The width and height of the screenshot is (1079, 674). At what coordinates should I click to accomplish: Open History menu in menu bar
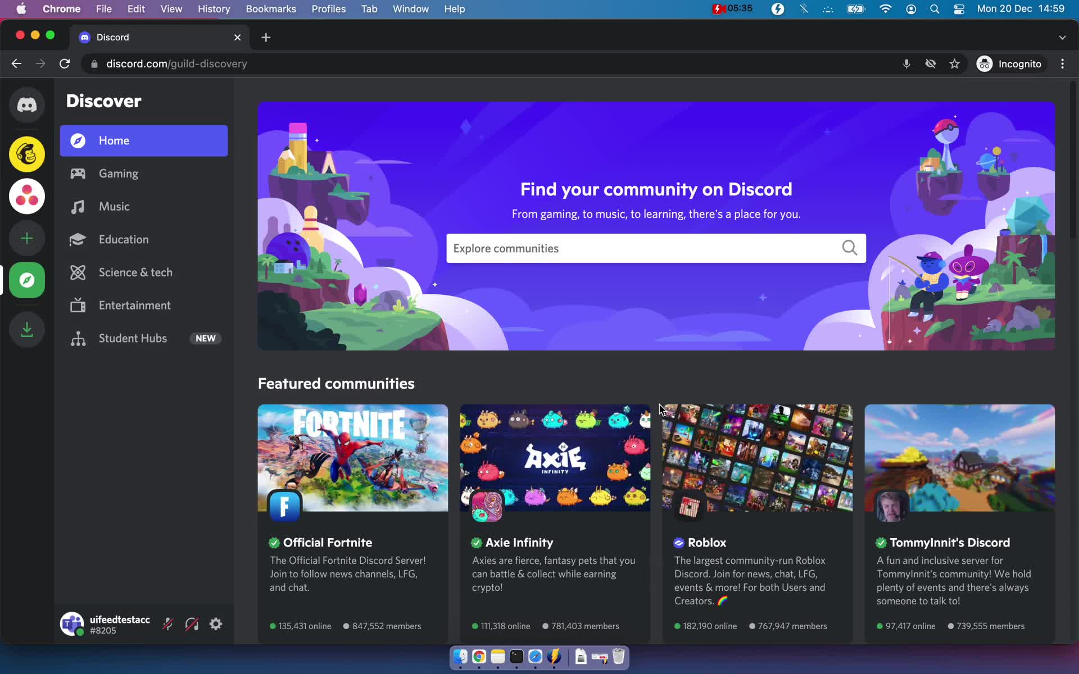coord(215,8)
